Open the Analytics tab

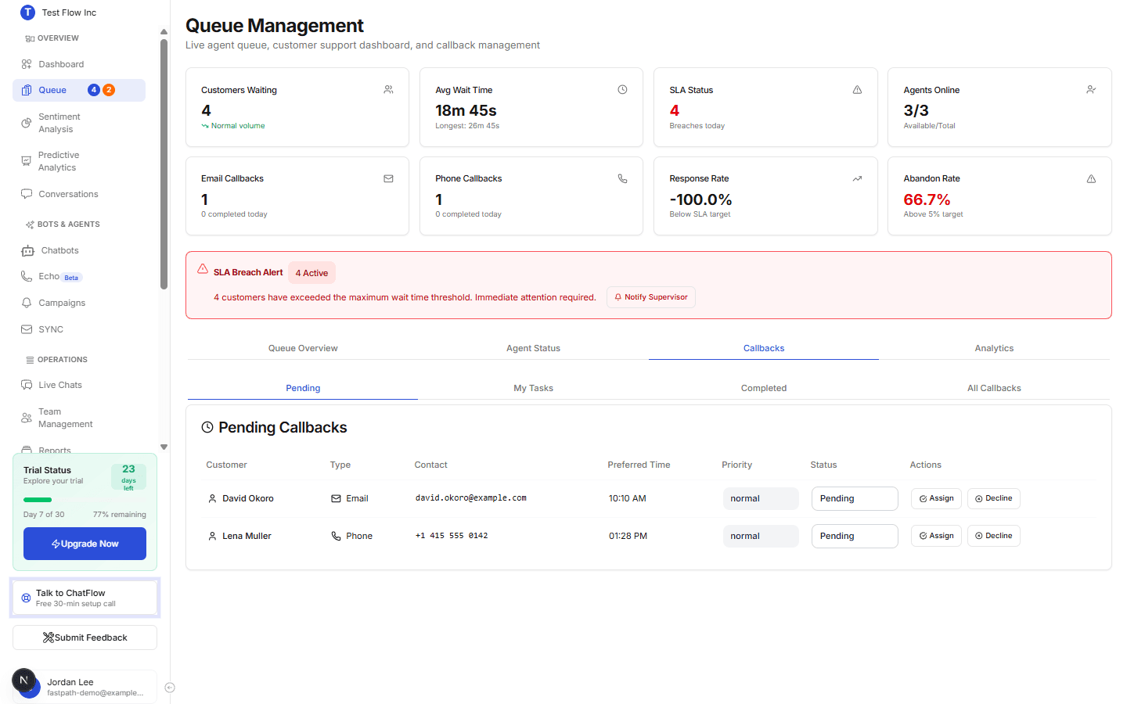coord(994,348)
